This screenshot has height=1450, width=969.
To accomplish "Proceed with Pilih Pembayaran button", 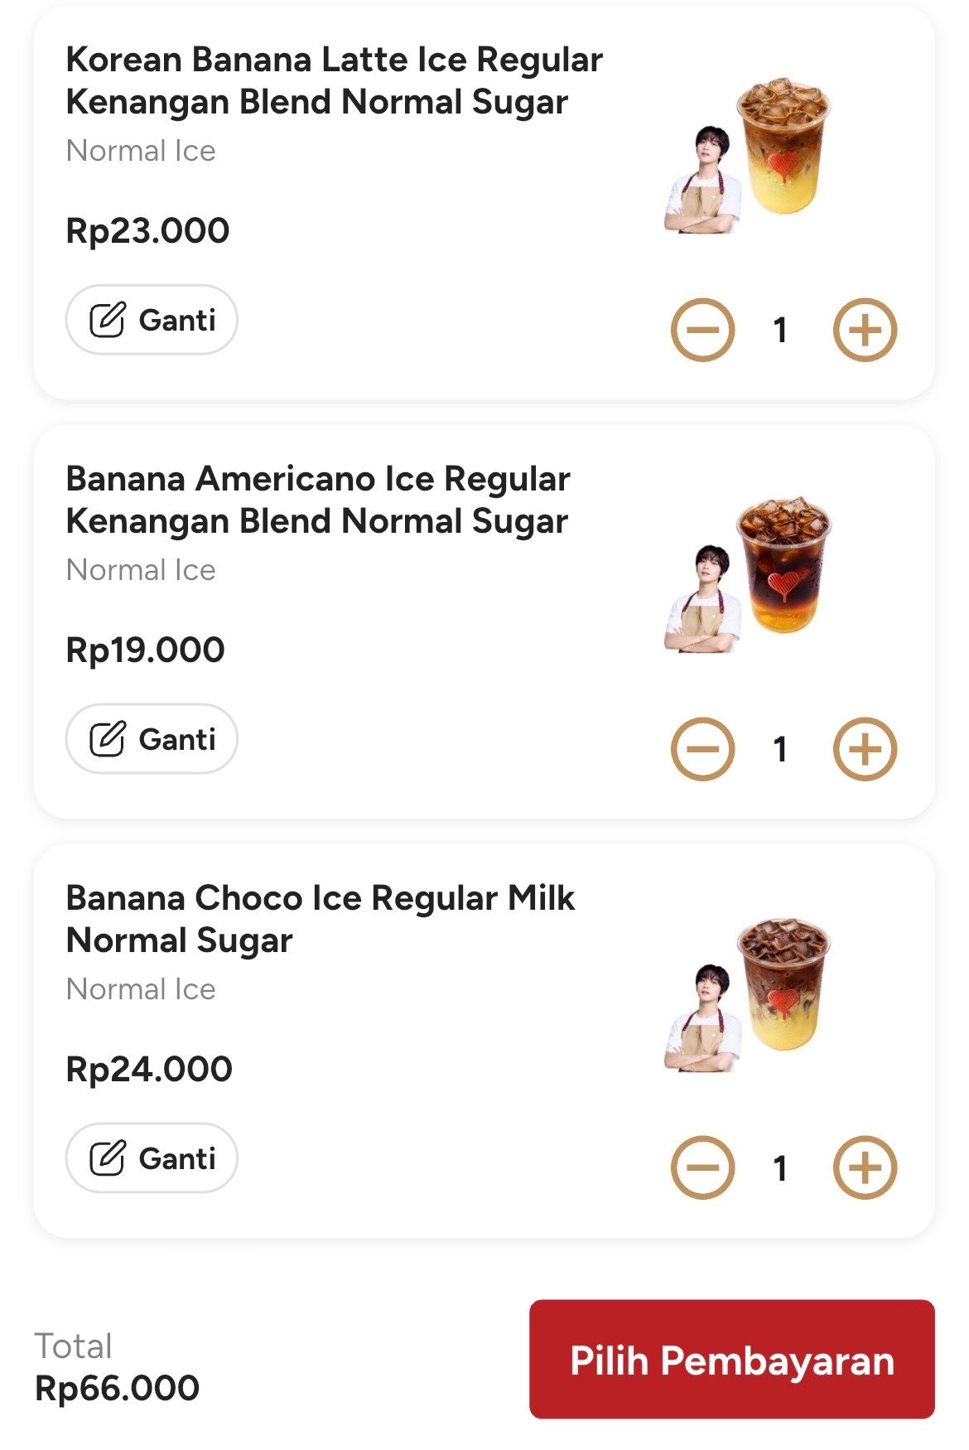I will 732,1360.
